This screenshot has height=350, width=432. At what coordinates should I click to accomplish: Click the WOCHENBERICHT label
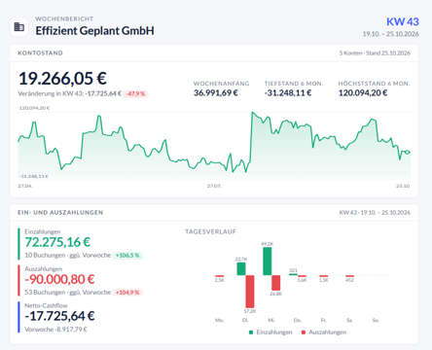64,18
